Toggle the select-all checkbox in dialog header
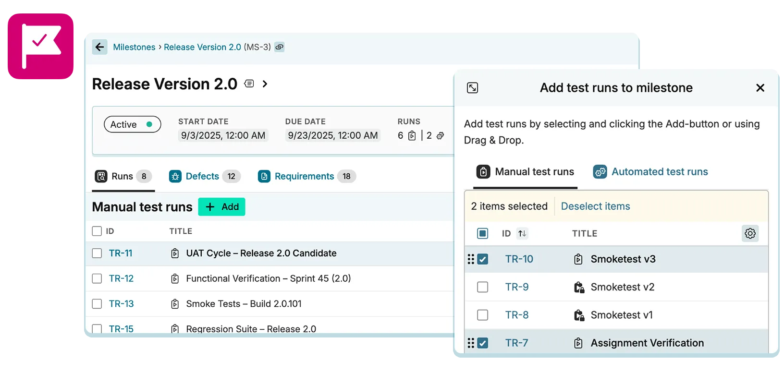 coord(483,234)
